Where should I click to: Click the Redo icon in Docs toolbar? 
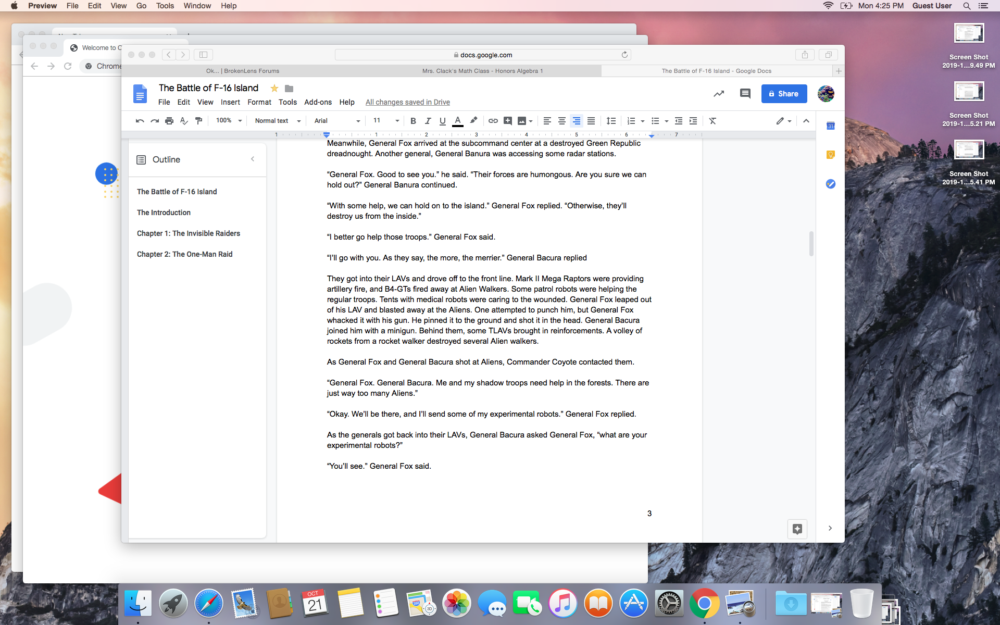click(155, 121)
